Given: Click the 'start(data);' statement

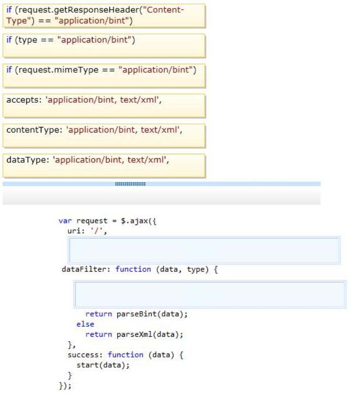Looking at the screenshot, I should 103,365.
